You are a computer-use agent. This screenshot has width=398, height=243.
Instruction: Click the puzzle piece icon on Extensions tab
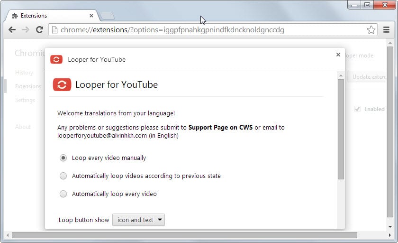tap(15, 16)
